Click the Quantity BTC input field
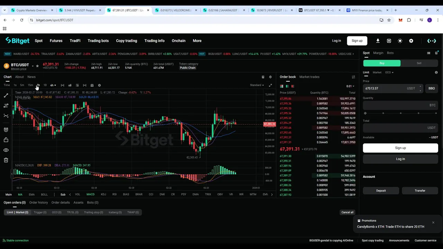443x249 pixels. point(400,105)
